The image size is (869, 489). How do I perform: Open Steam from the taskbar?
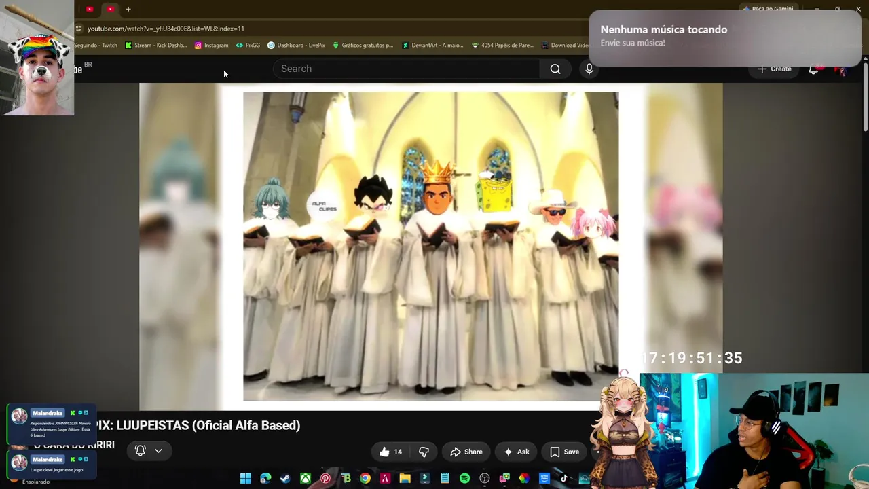tap(285, 478)
